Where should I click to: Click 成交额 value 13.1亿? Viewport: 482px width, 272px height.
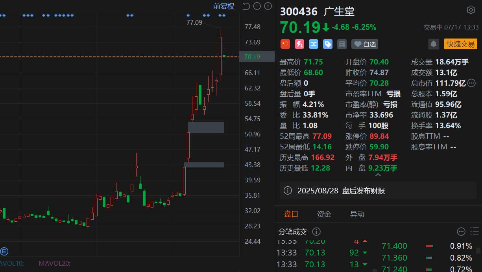click(x=446, y=72)
